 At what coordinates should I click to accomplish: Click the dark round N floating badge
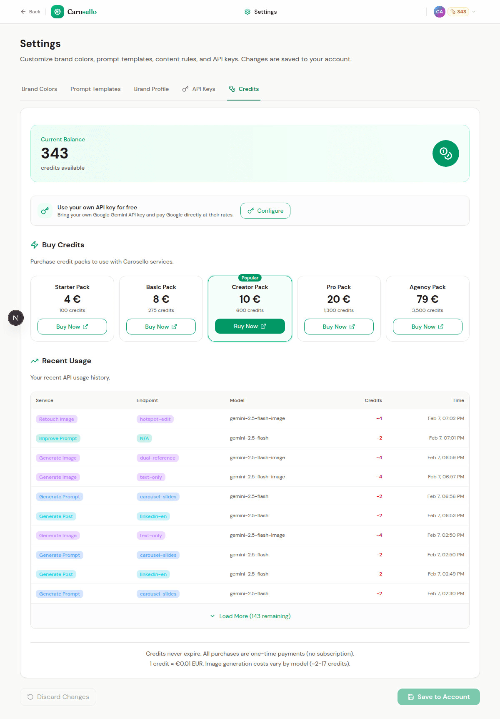[x=16, y=318]
